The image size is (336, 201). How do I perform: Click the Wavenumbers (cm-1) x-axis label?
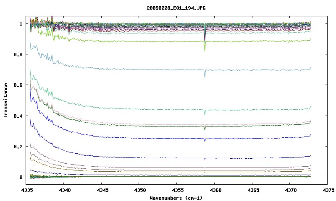(176, 198)
